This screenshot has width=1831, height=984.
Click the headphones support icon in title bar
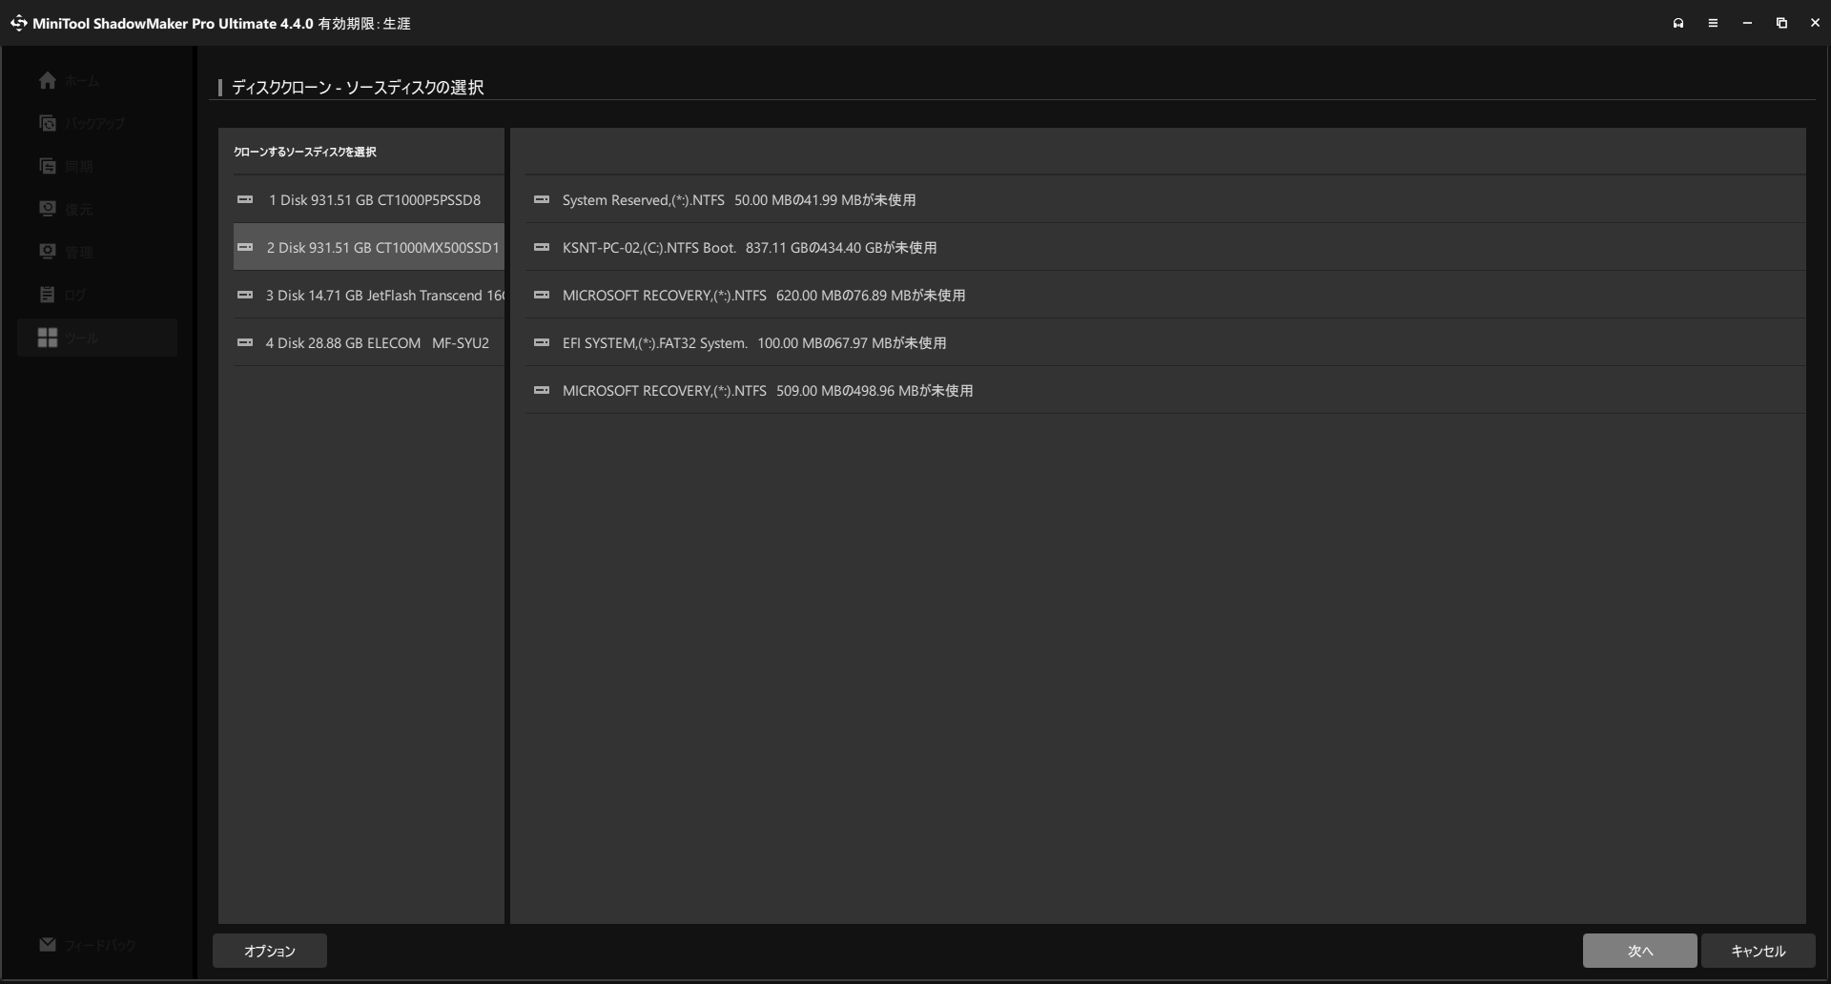1678,23
